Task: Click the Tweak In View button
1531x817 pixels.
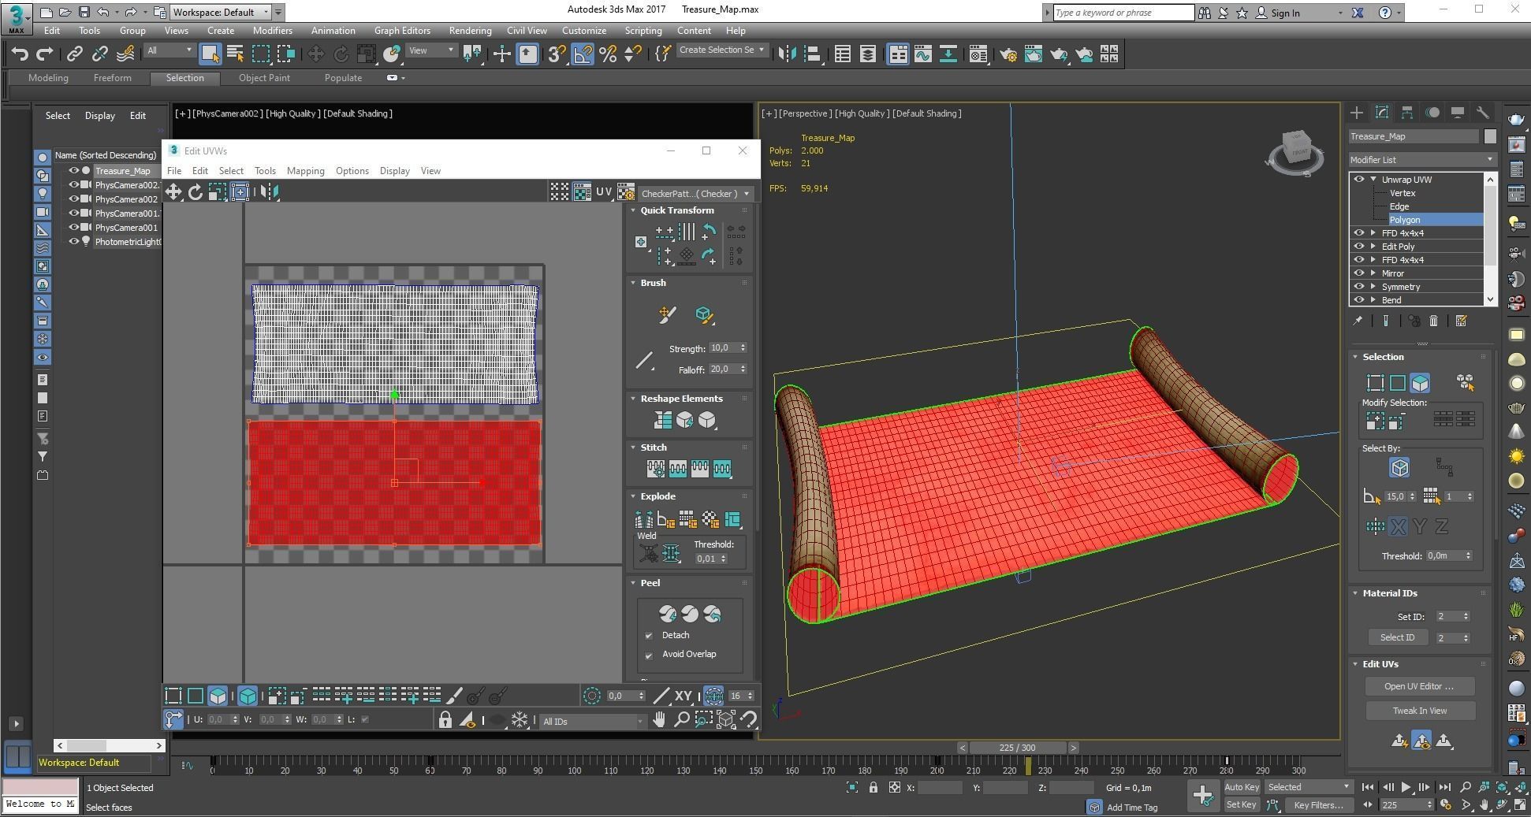Action: click(x=1419, y=711)
